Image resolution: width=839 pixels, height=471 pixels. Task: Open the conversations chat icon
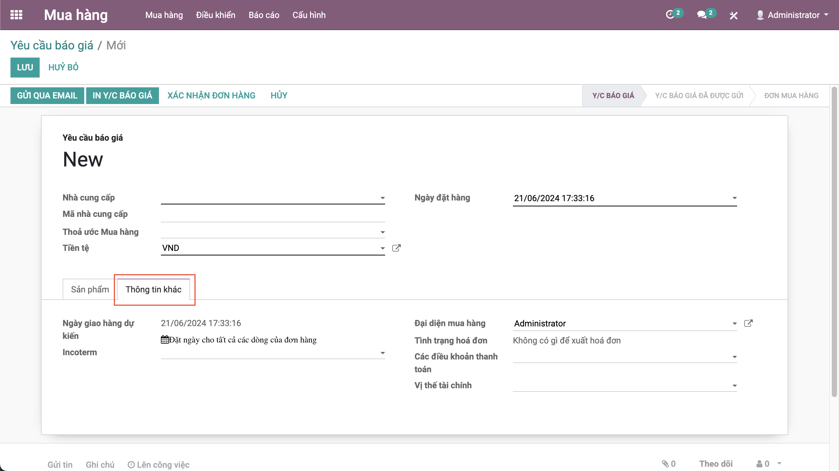(x=702, y=15)
